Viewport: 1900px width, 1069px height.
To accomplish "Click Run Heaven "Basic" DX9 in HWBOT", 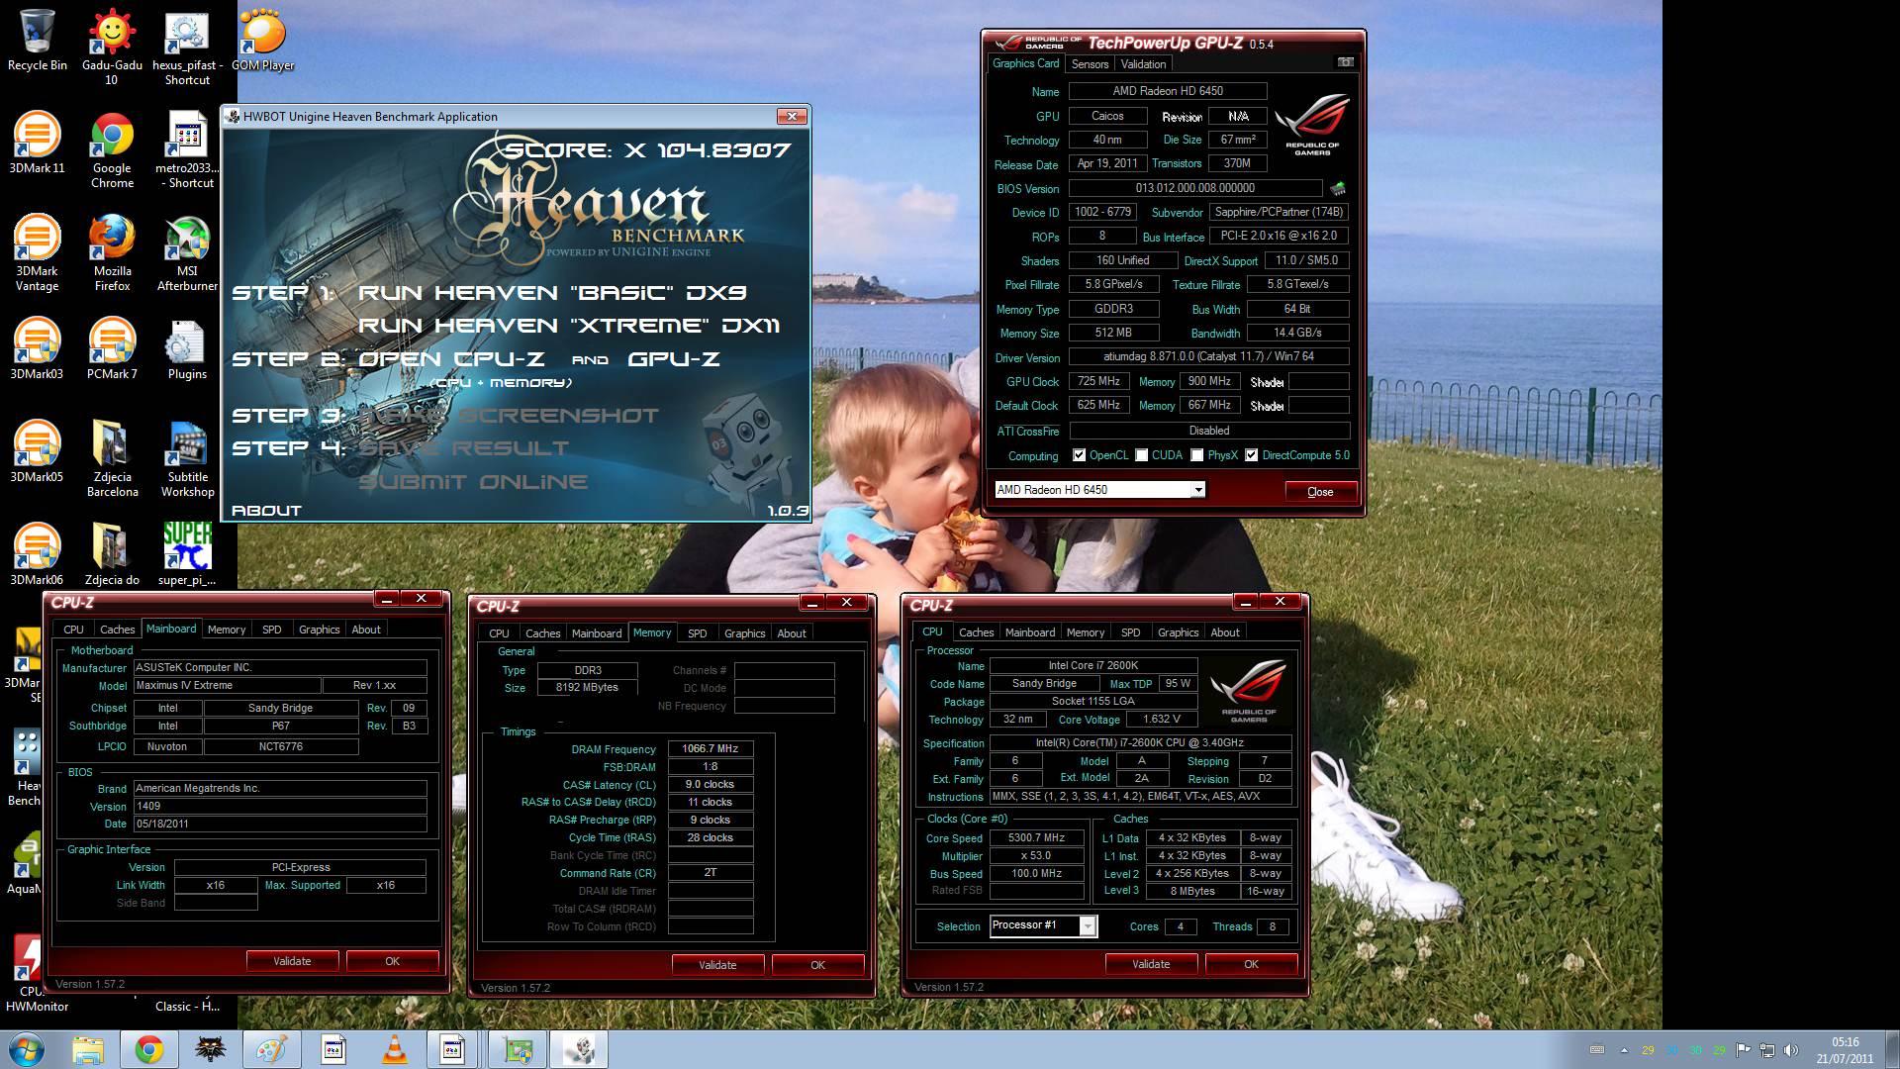I will [x=552, y=293].
